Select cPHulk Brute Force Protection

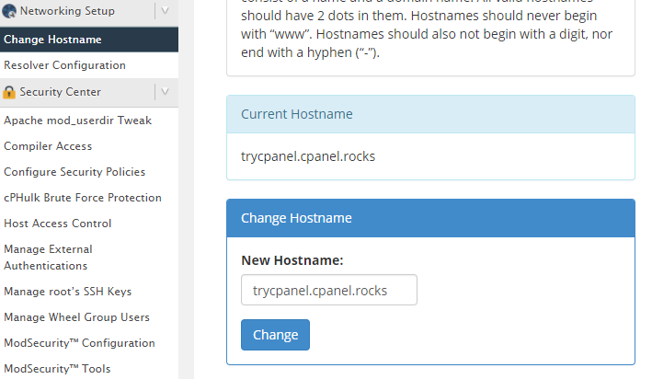(82, 198)
